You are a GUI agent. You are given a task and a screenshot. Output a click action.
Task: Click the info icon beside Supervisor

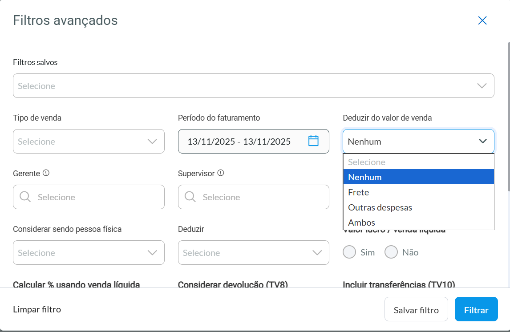pos(221,173)
